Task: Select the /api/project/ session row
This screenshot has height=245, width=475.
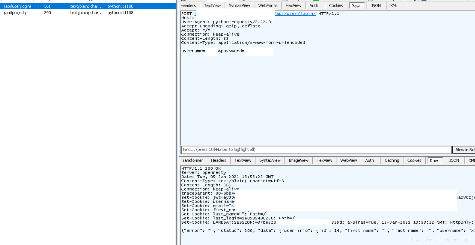Action: point(88,13)
